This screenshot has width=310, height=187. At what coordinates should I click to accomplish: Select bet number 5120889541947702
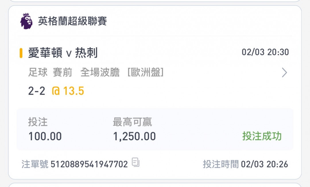[89, 164]
